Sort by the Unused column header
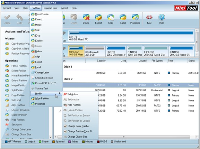200x149 pixels. coord(137,61)
